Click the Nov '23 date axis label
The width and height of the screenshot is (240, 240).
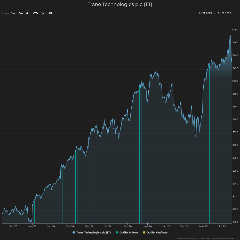(x=32, y=226)
